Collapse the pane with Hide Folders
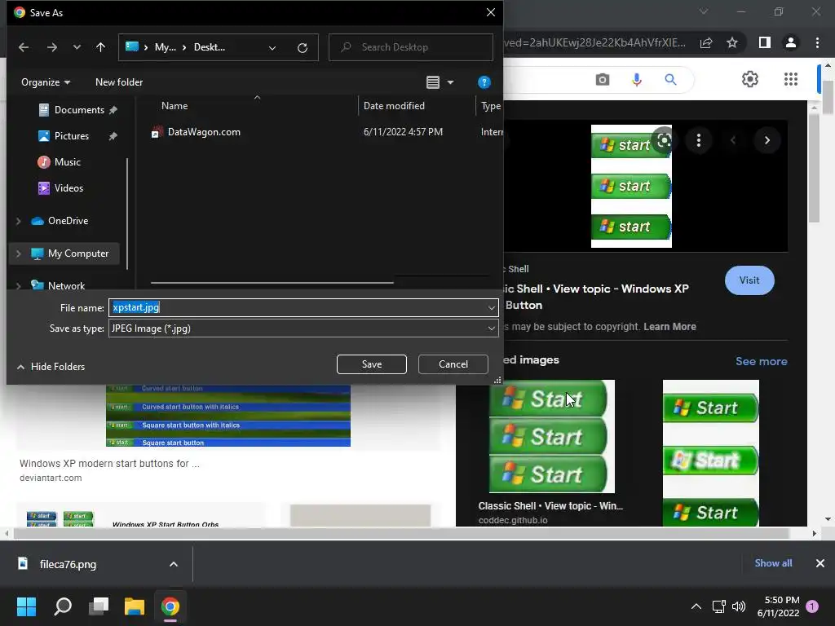The height and width of the screenshot is (626, 835). pos(51,366)
